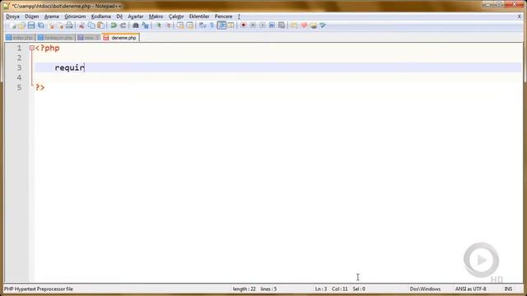Toggle indent guide toolbar button
The image size is (527, 296).
[x=222, y=25]
